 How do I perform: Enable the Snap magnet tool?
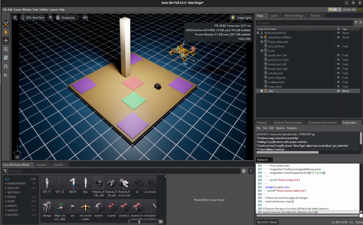click(x=6, y=66)
